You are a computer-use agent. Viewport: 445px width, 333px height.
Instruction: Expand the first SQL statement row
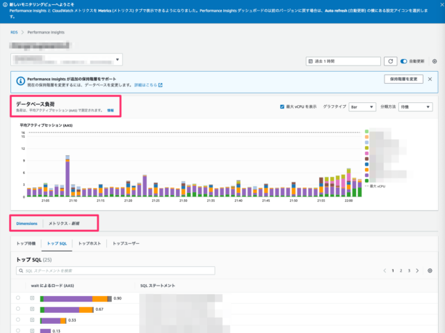(x=32, y=298)
